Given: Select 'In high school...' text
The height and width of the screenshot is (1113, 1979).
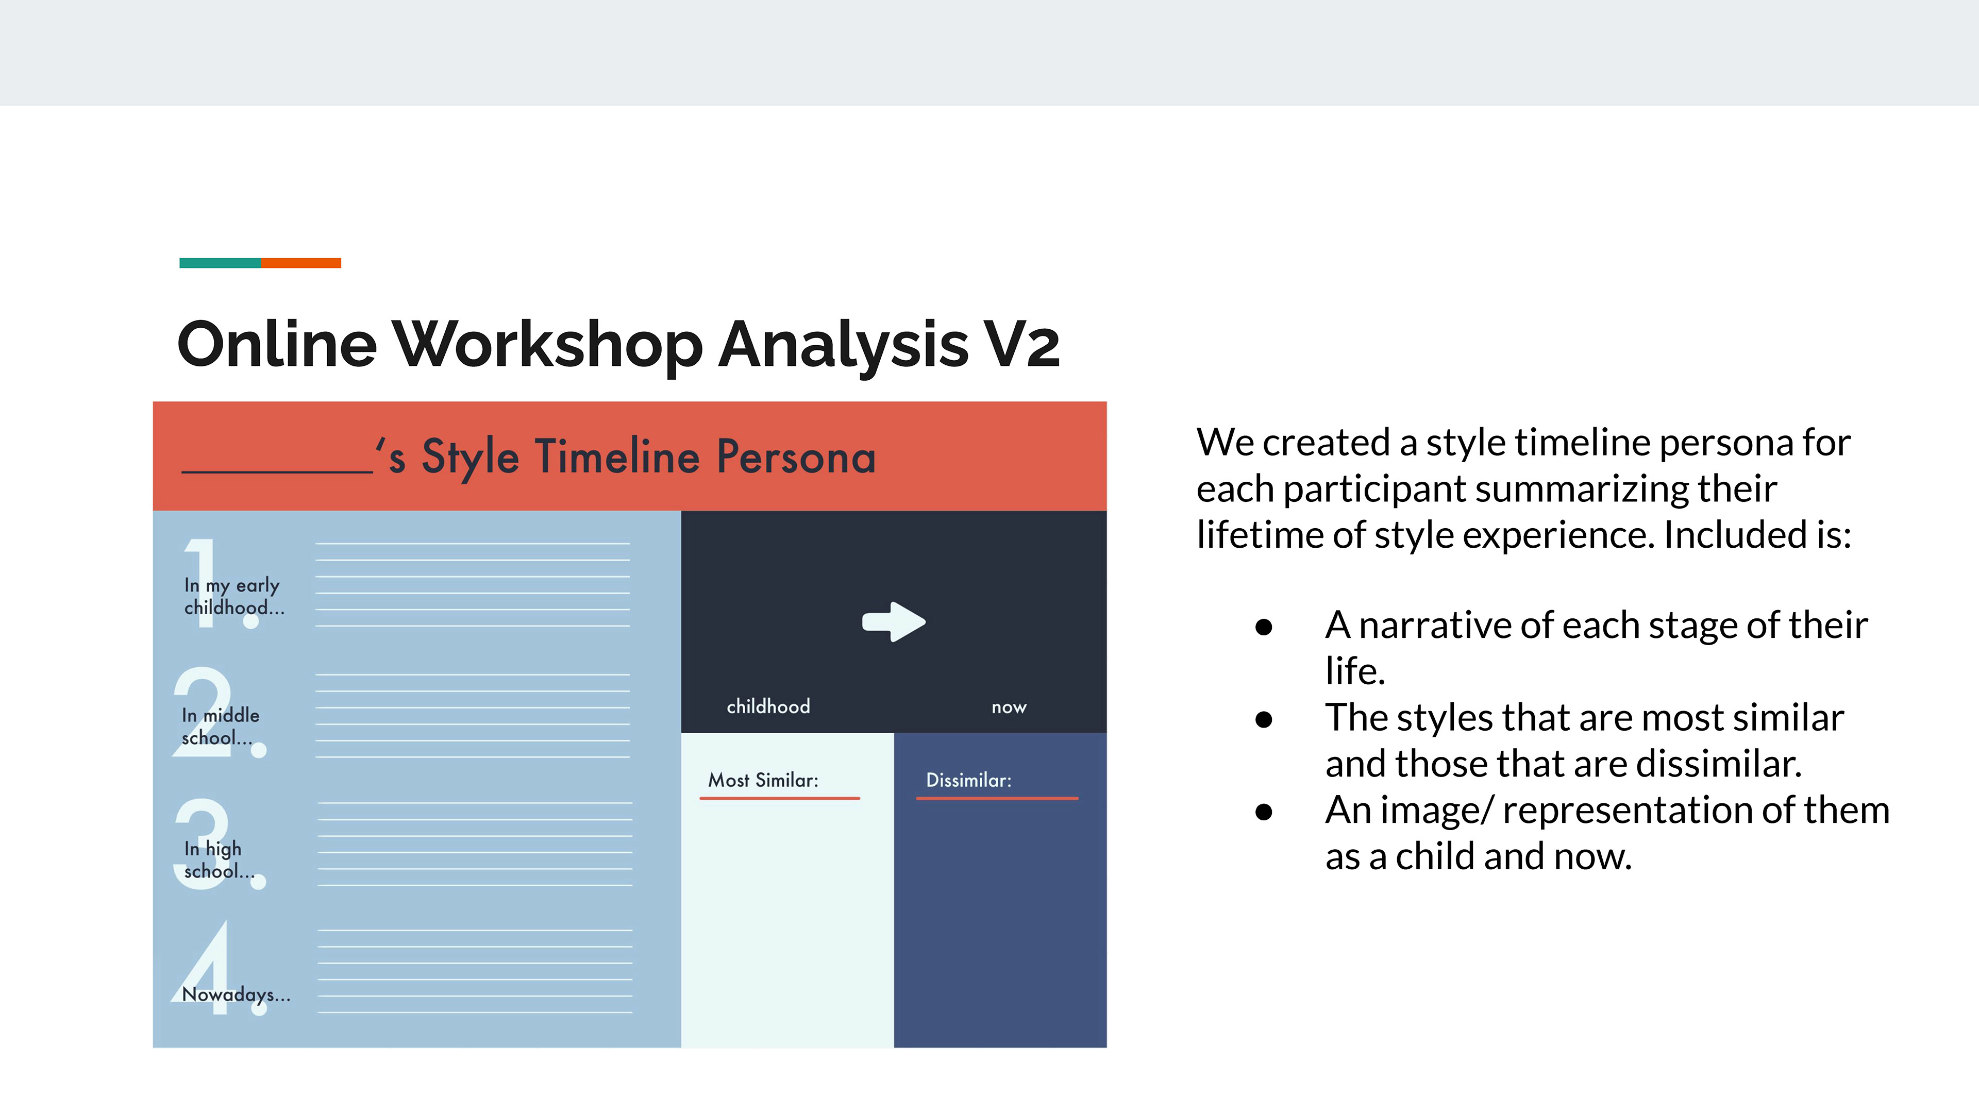Looking at the screenshot, I should point(219,859).
